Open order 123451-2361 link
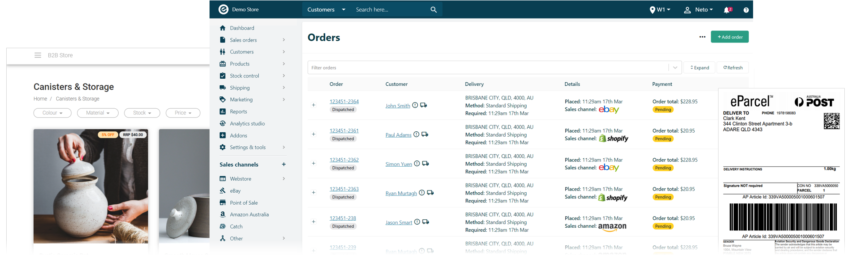This screenshot has width=847, height=256. point(344,131)
